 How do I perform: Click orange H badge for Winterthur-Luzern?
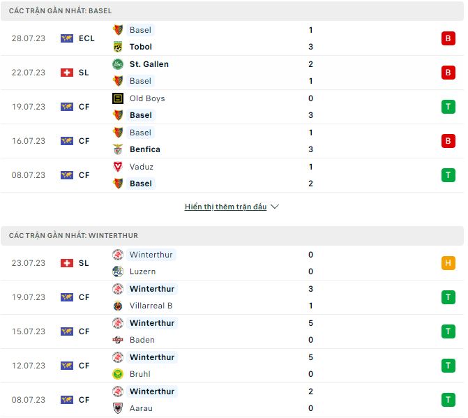(448, 263)
